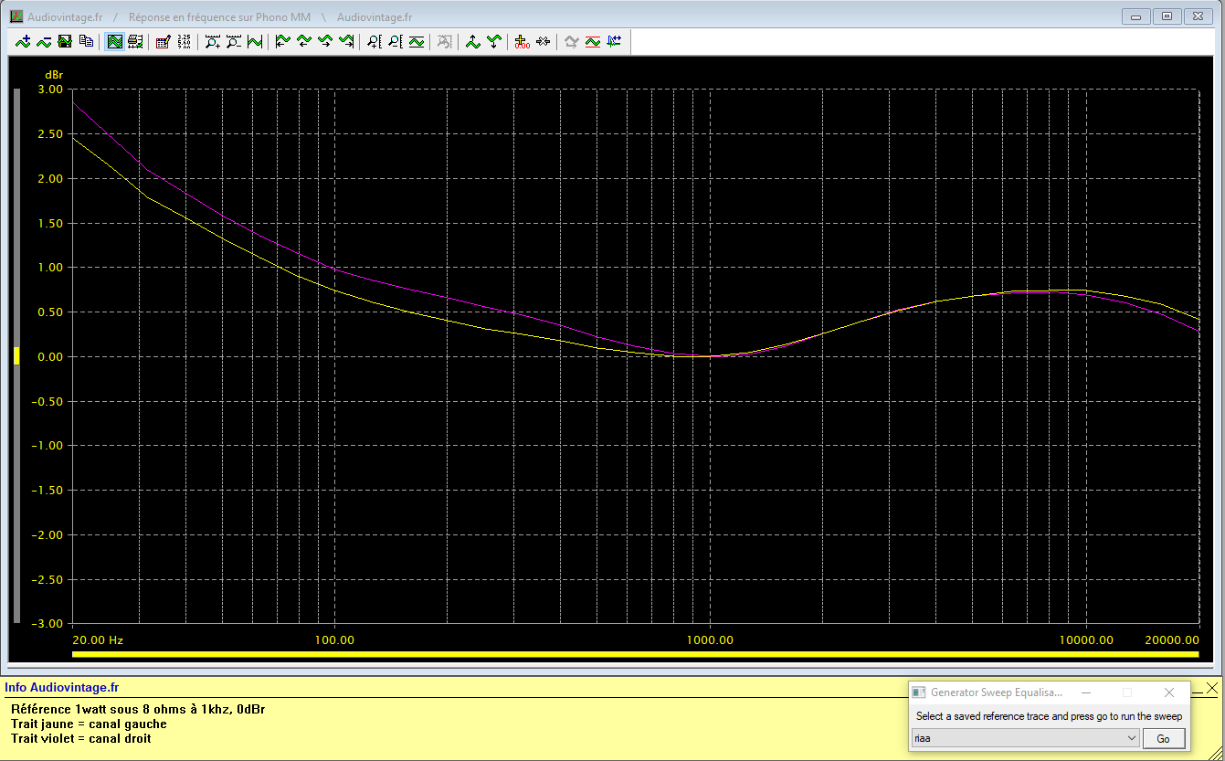The height and width of the screenshot is (761, 1225).
Task: Click the 'dBr' axis unit label
Action: pyautogui.click(x=54, y=74)
